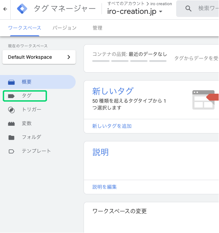
Task: Click the 概要 overview icon in sidebar
Action: [x=11, y=82]
